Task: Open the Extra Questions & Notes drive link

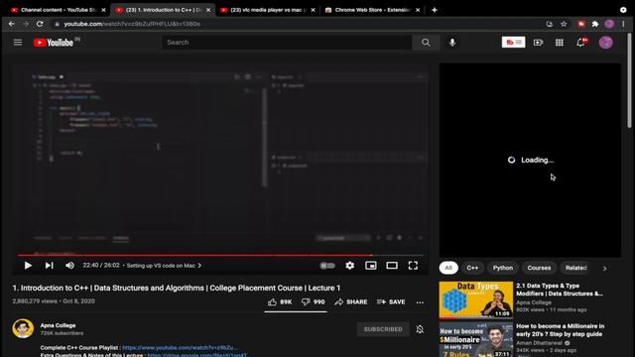Action: coord(196,355)
